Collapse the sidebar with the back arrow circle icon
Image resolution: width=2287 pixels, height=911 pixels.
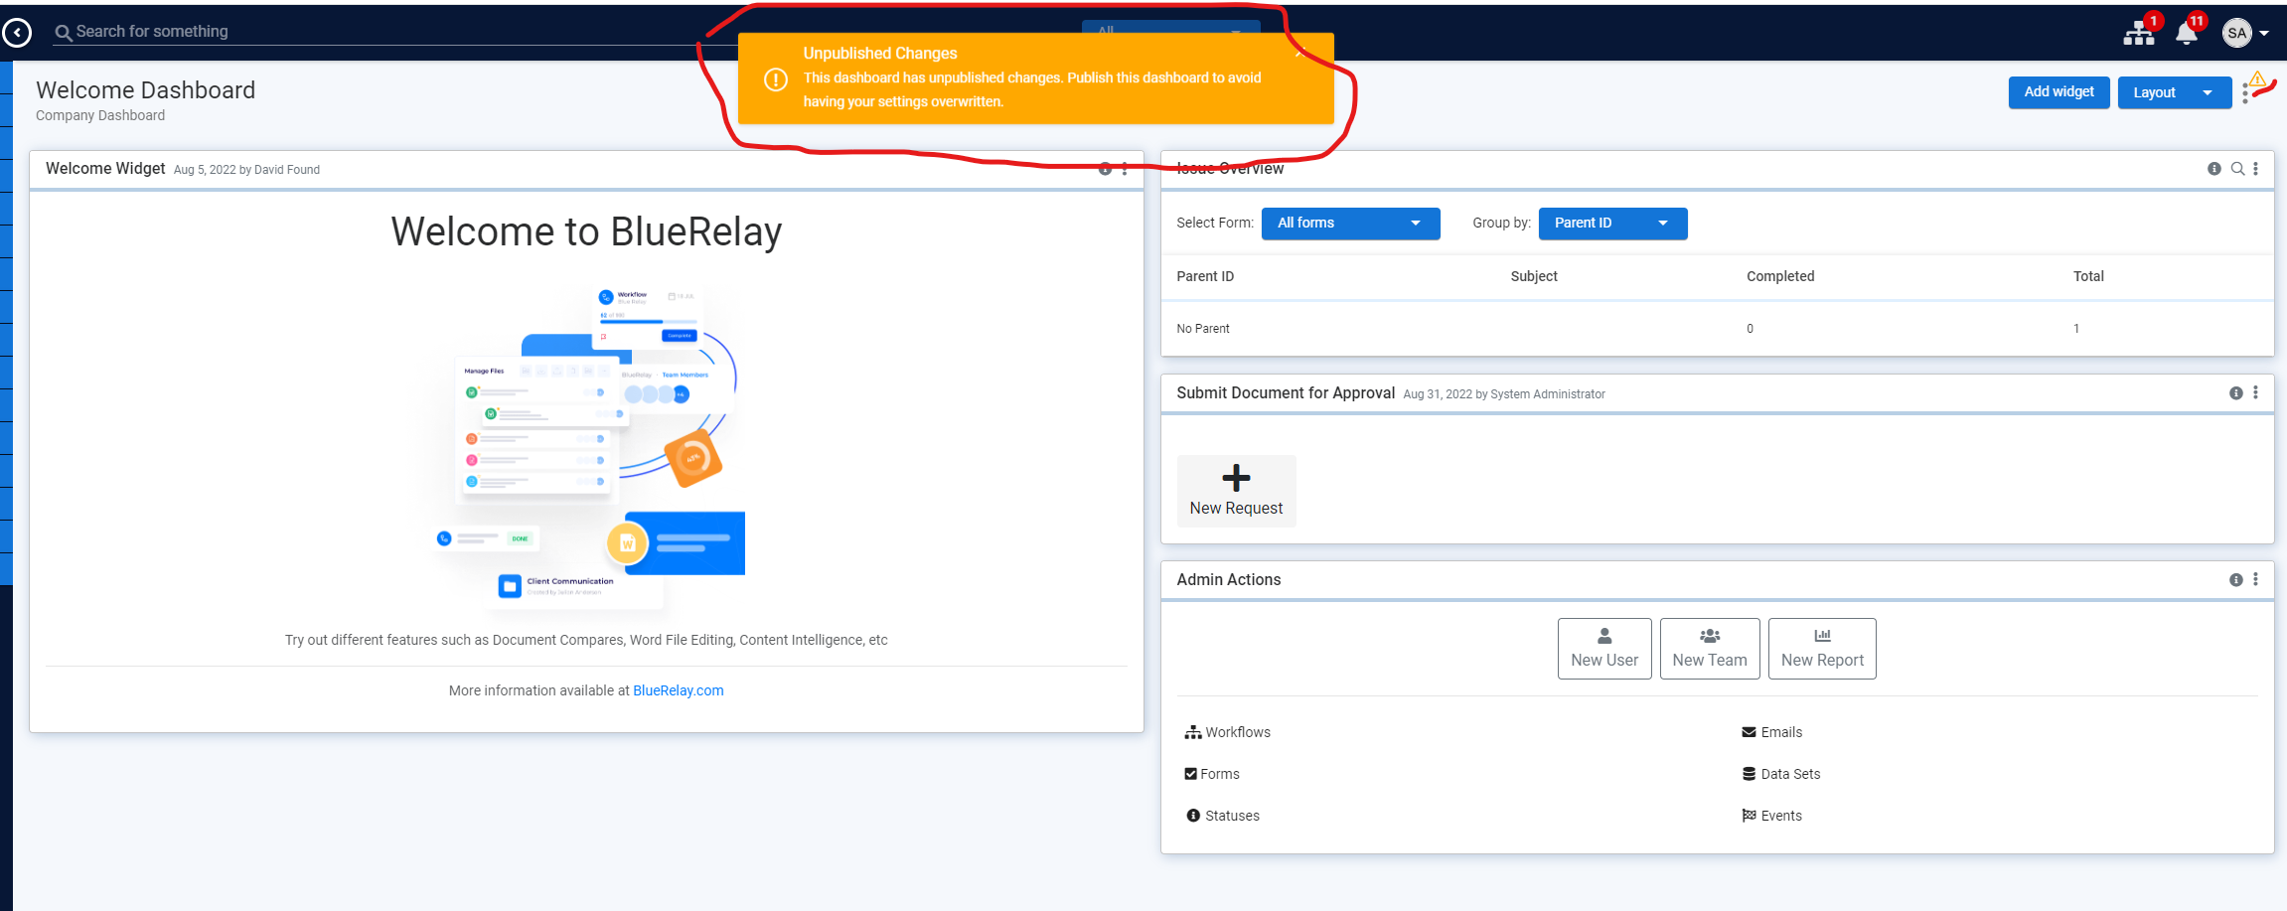[x=17, y=33]
